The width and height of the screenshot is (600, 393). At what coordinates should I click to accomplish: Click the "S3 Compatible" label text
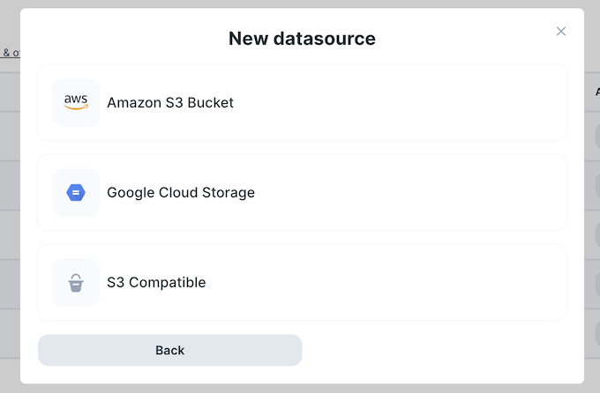[156, 283]
